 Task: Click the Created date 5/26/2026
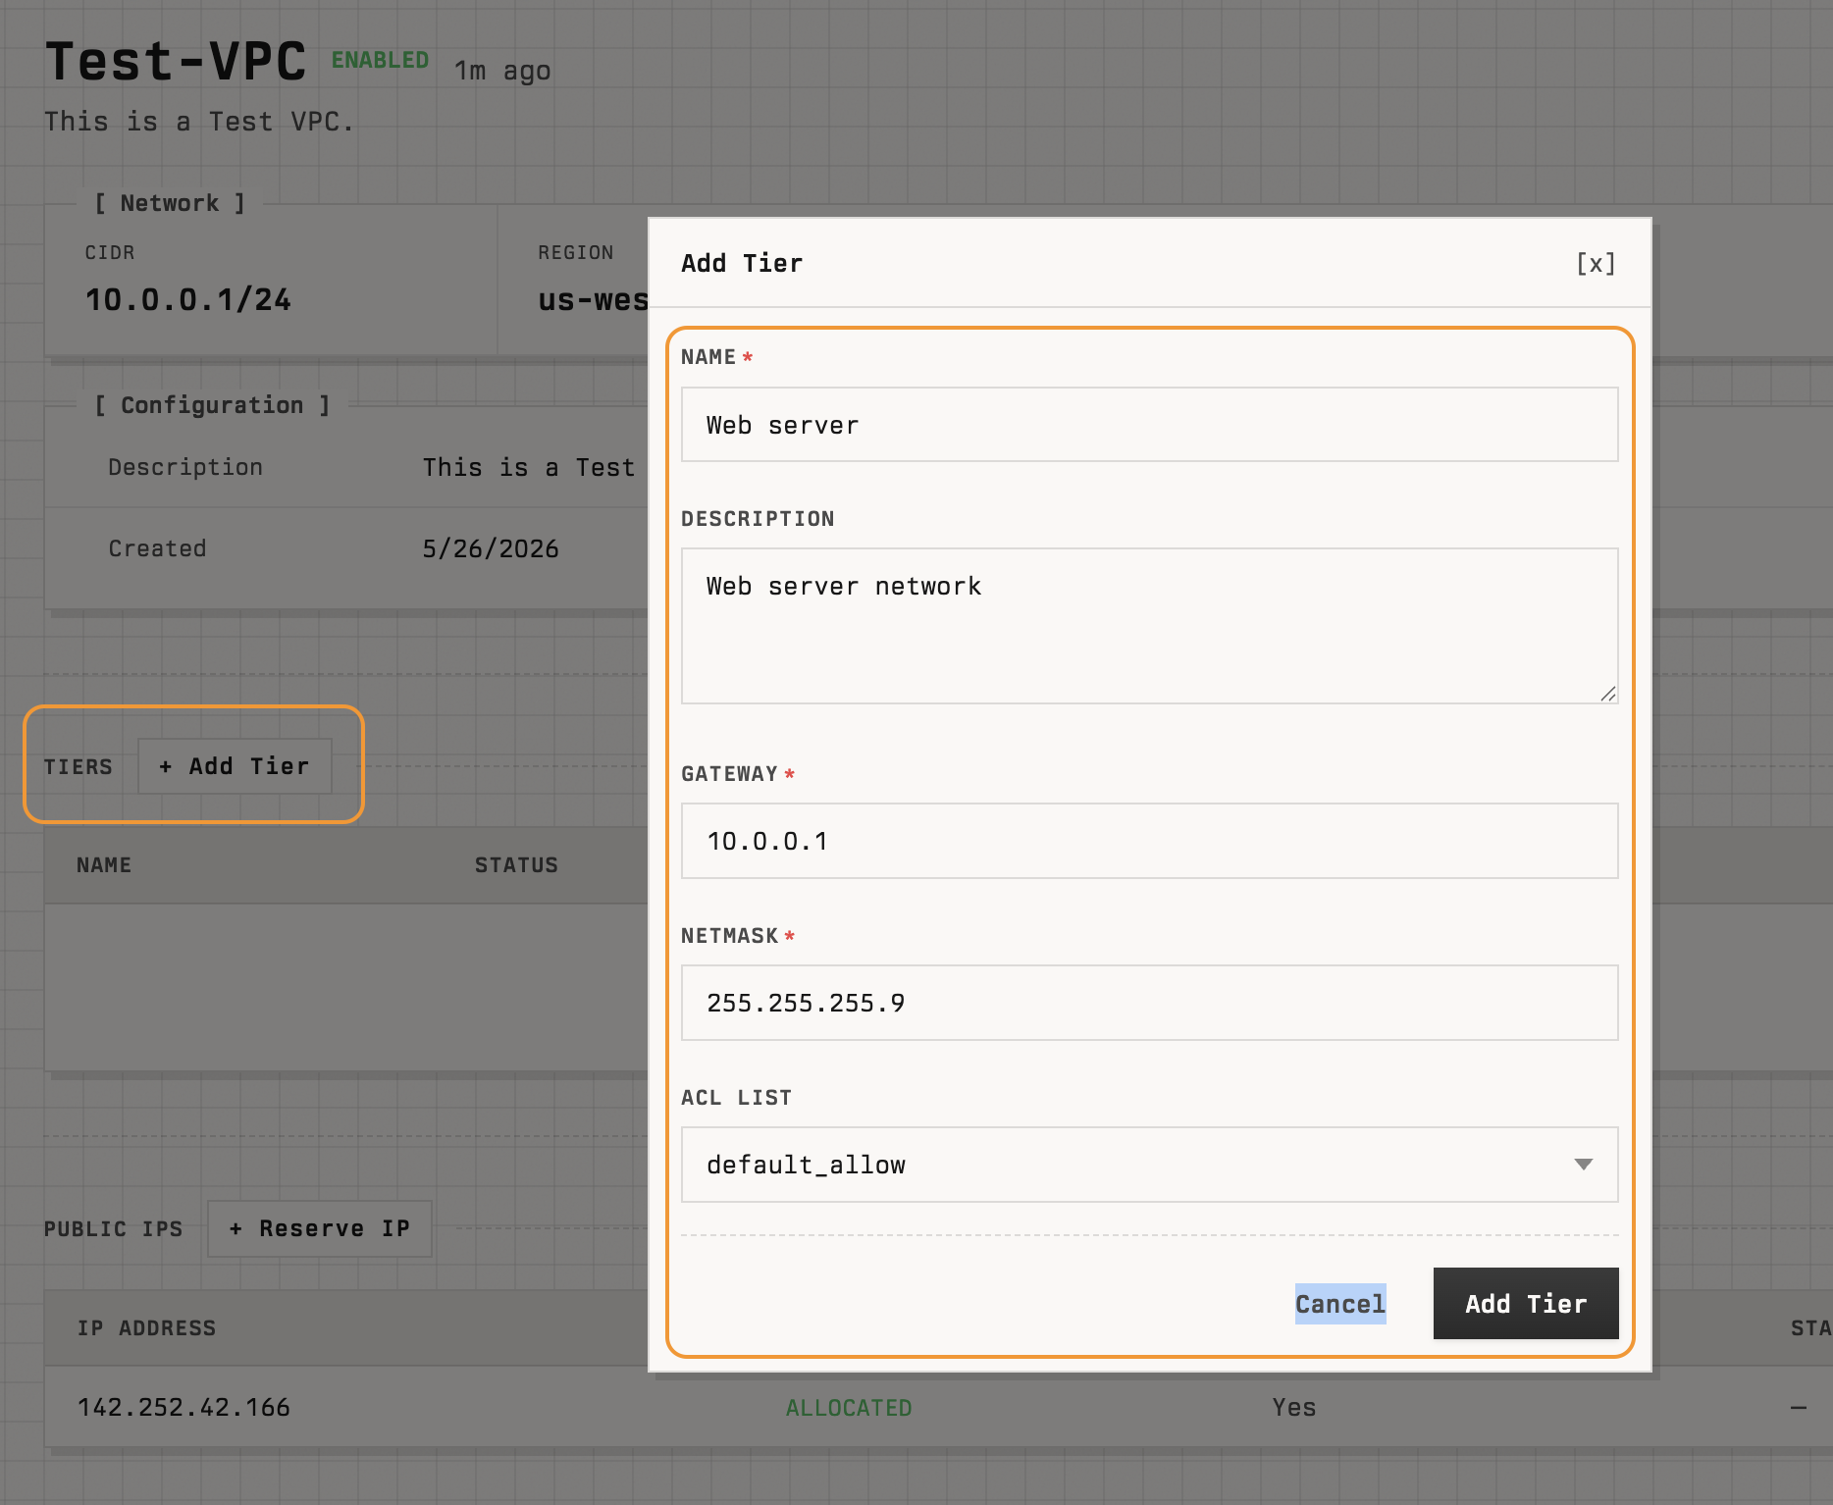click(491, 548)
